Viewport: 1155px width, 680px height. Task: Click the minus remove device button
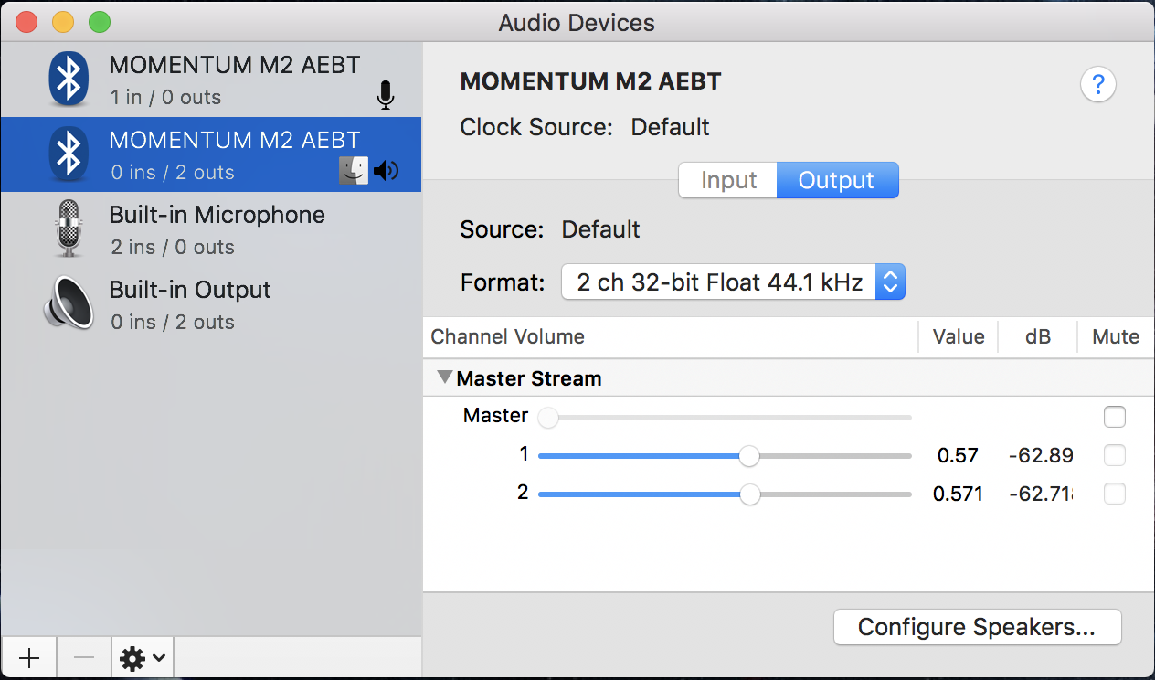point(84,658)
